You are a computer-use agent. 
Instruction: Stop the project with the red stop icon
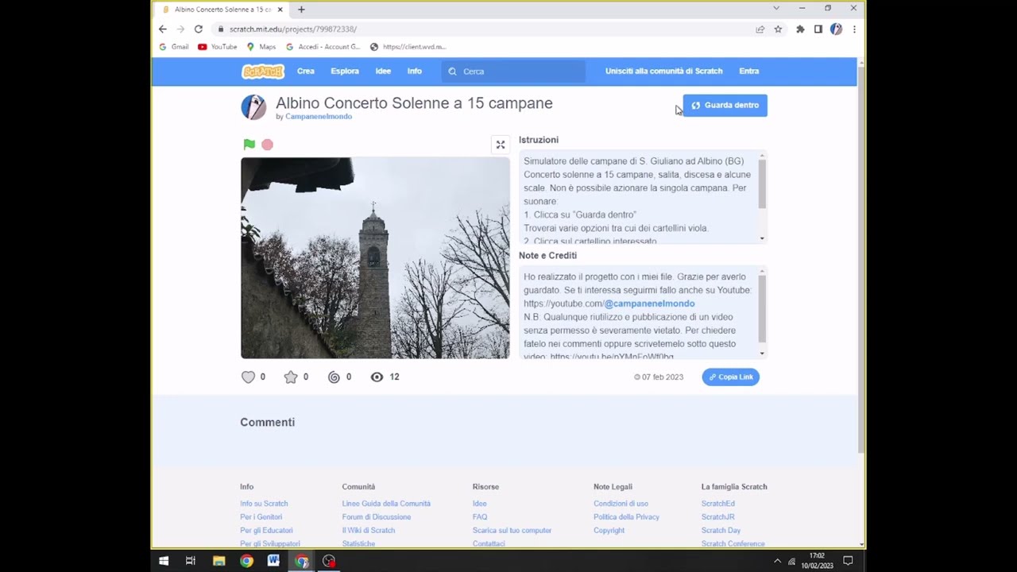click(x=268, y=145)
